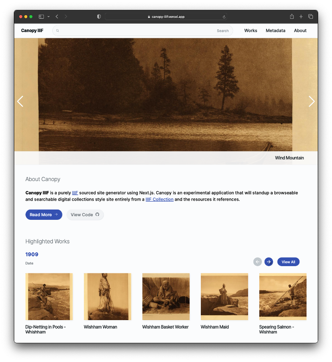Open the Works menu item
Screen dimensions: 332x362
[x=251, y=30]
